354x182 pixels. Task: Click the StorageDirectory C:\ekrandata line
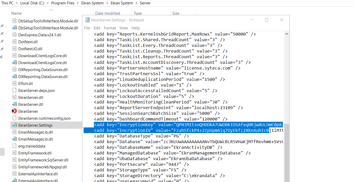click(x=160, y=176)
